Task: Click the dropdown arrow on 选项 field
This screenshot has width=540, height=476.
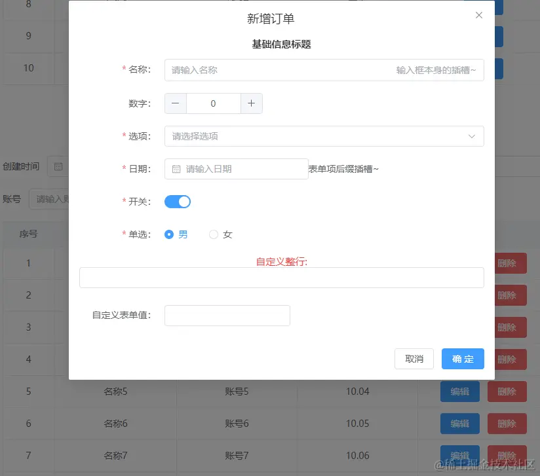Action: coord(472,136)
